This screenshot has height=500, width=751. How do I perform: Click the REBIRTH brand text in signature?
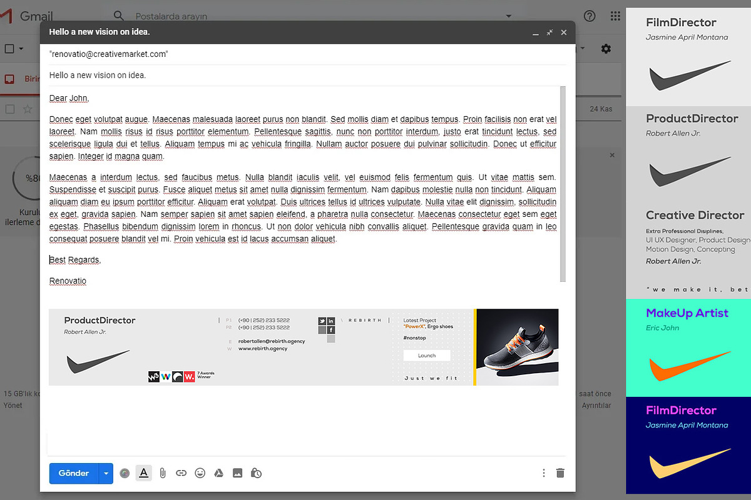tap(365, 320)
